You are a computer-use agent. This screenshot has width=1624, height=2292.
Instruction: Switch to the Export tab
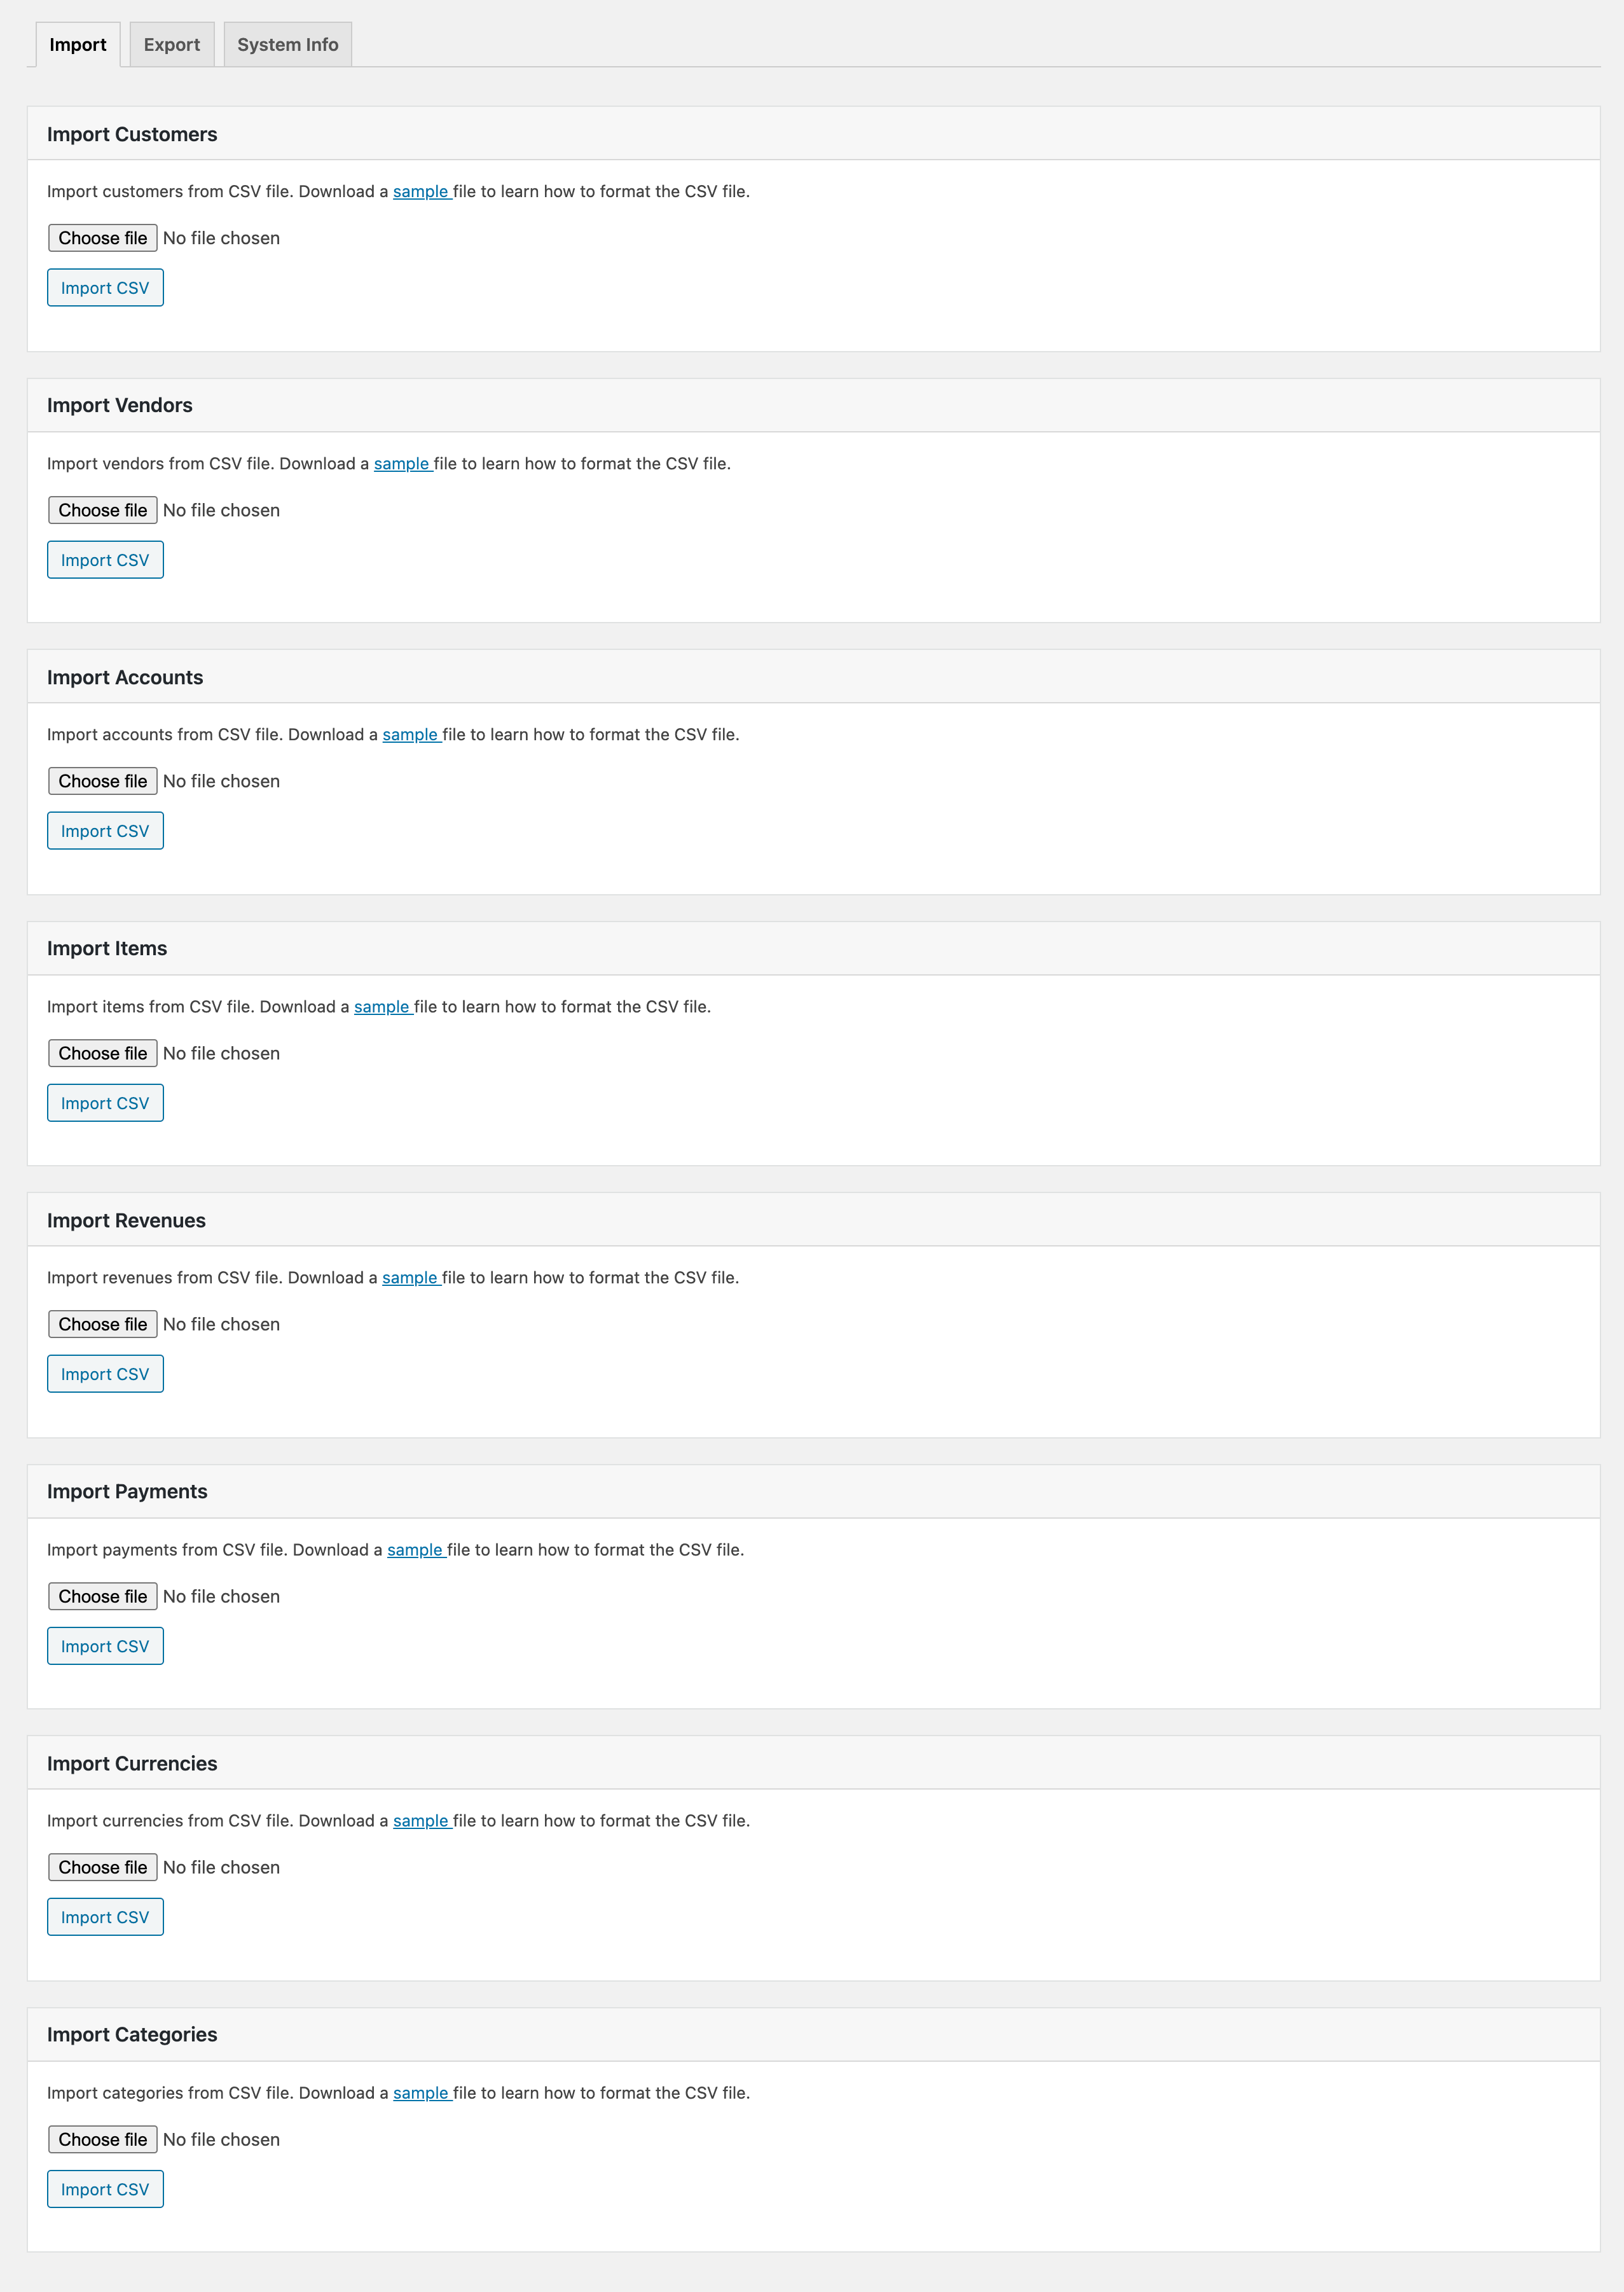click(x=172, y=44)
